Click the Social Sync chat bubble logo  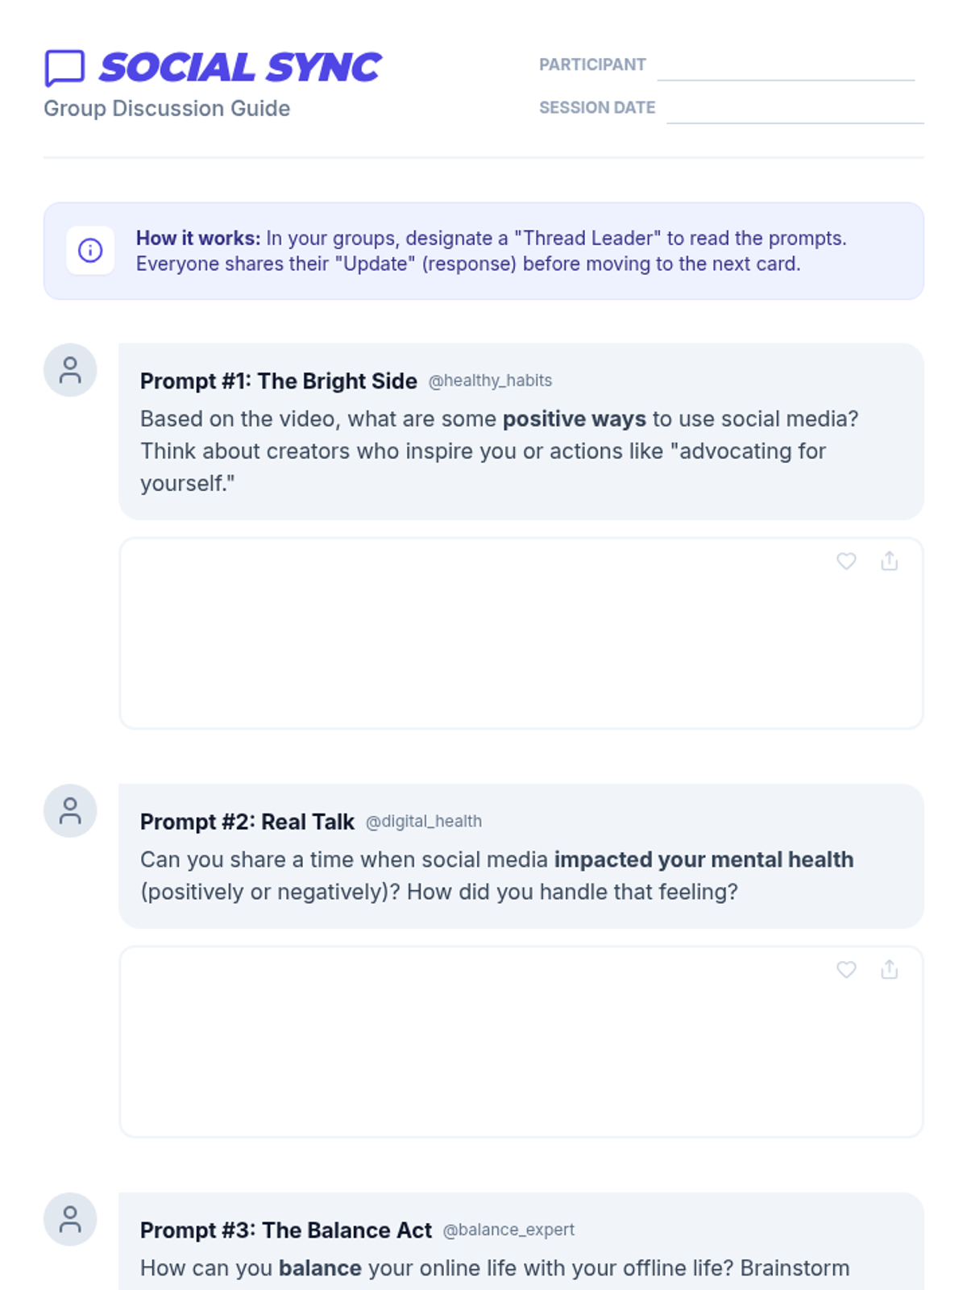[x=64, y=67]
